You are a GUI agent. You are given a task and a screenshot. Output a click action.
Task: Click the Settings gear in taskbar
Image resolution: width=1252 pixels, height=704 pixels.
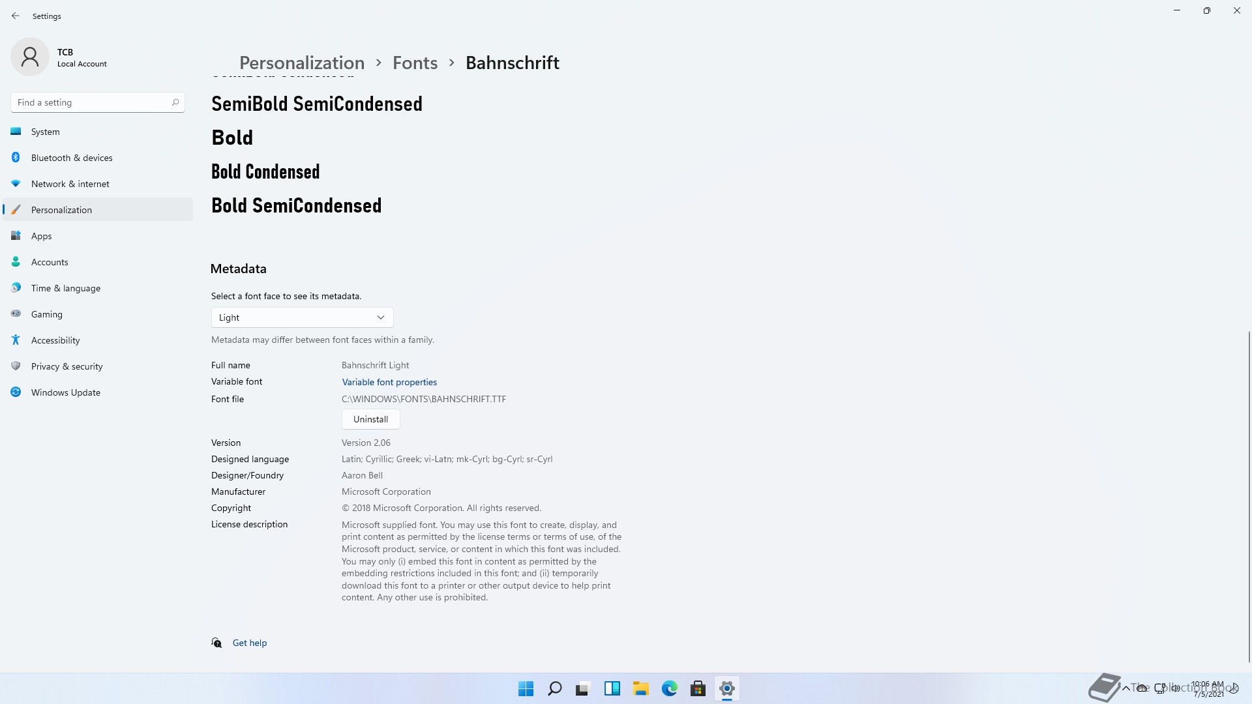coord(727,688)
